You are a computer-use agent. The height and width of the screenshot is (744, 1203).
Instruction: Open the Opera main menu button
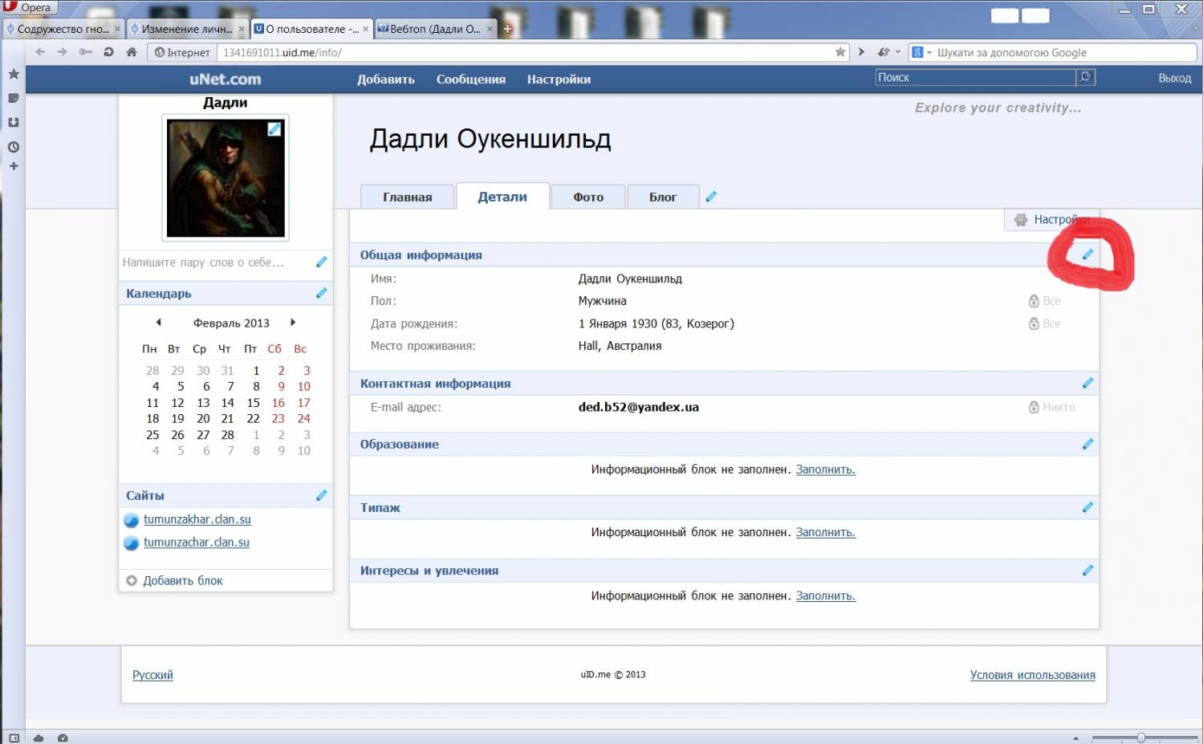click(x=30, y=7)
